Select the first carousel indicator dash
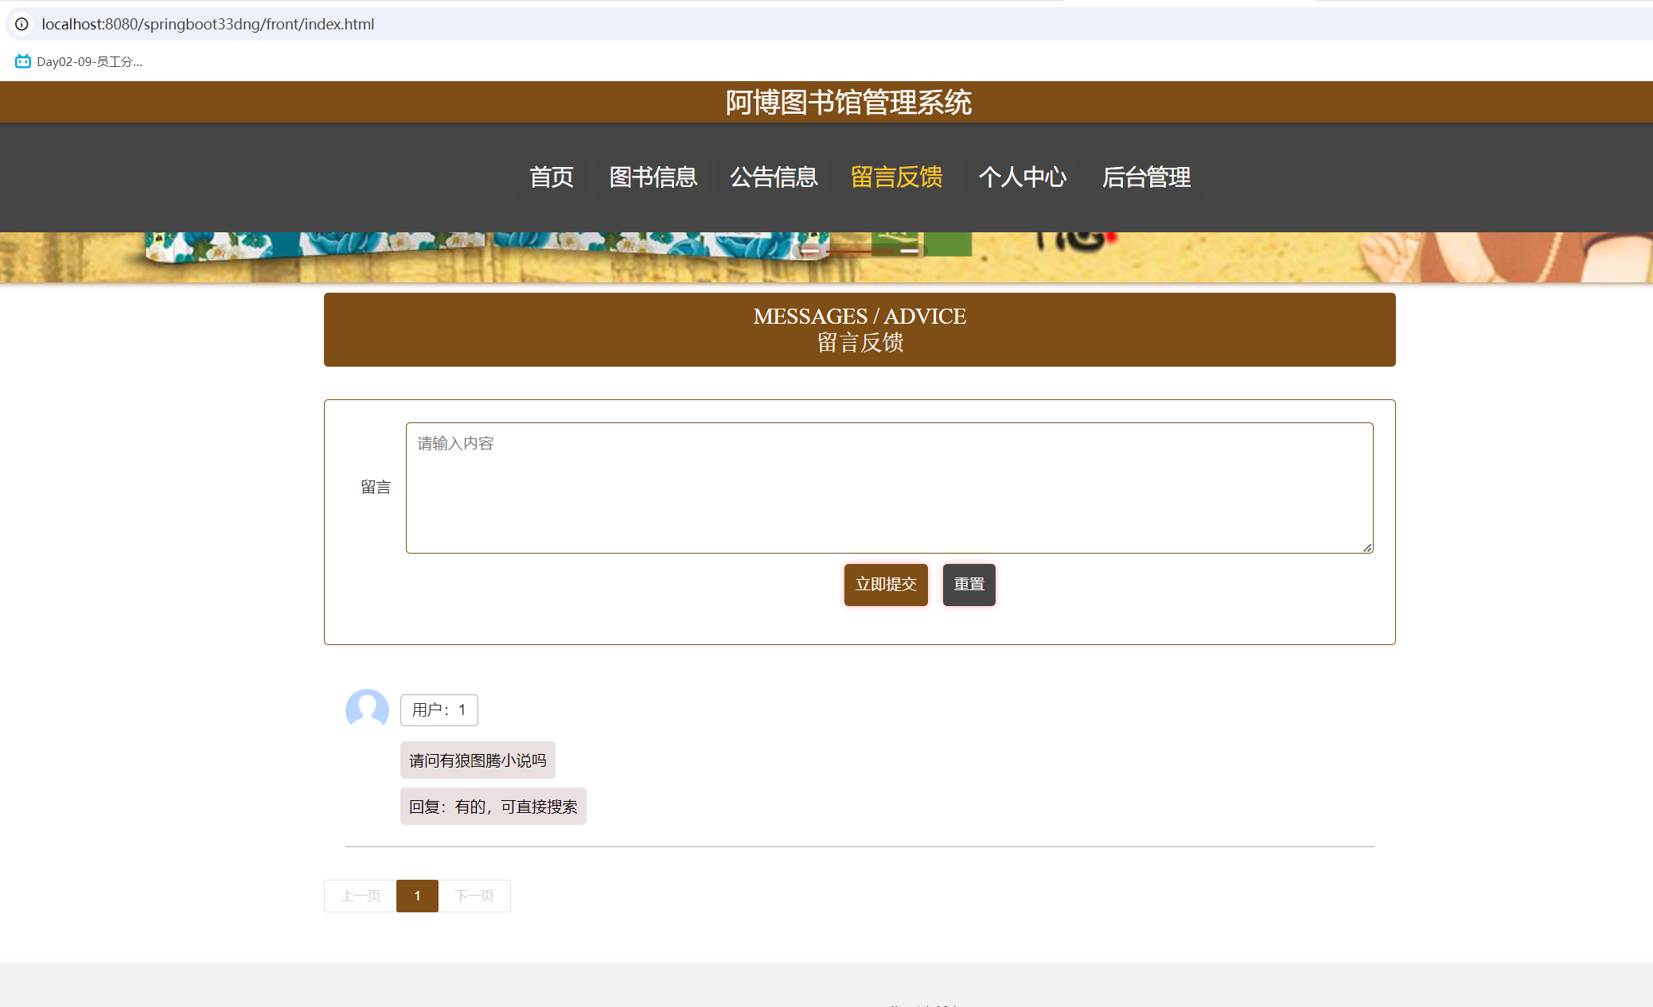This screenshot has height=1007, width=1653. pyautogui.click(x=810, y=251)
